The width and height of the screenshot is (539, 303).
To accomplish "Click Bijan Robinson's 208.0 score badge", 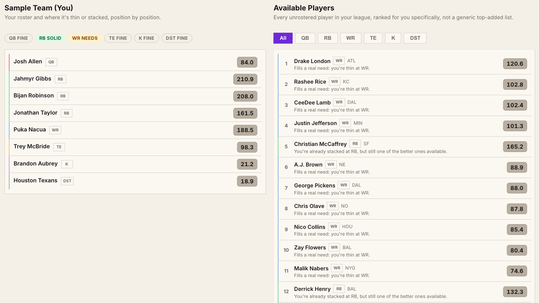I will [245, 96].
